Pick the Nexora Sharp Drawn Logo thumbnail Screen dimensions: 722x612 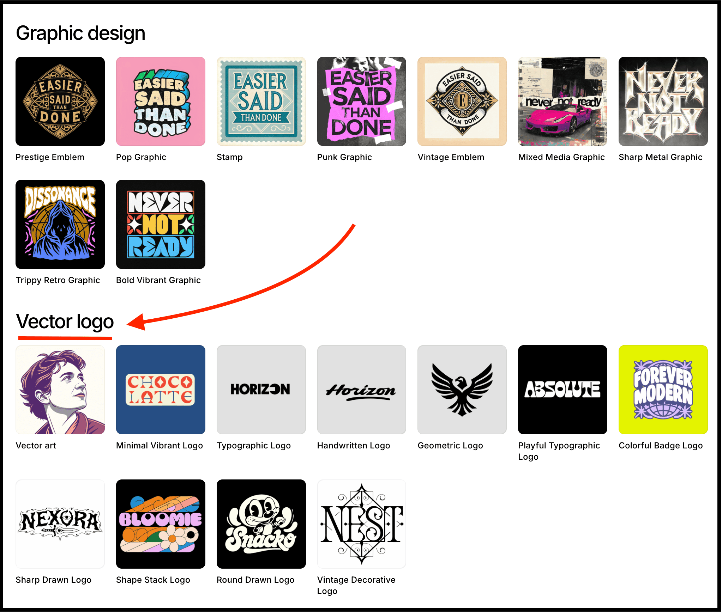60,524
